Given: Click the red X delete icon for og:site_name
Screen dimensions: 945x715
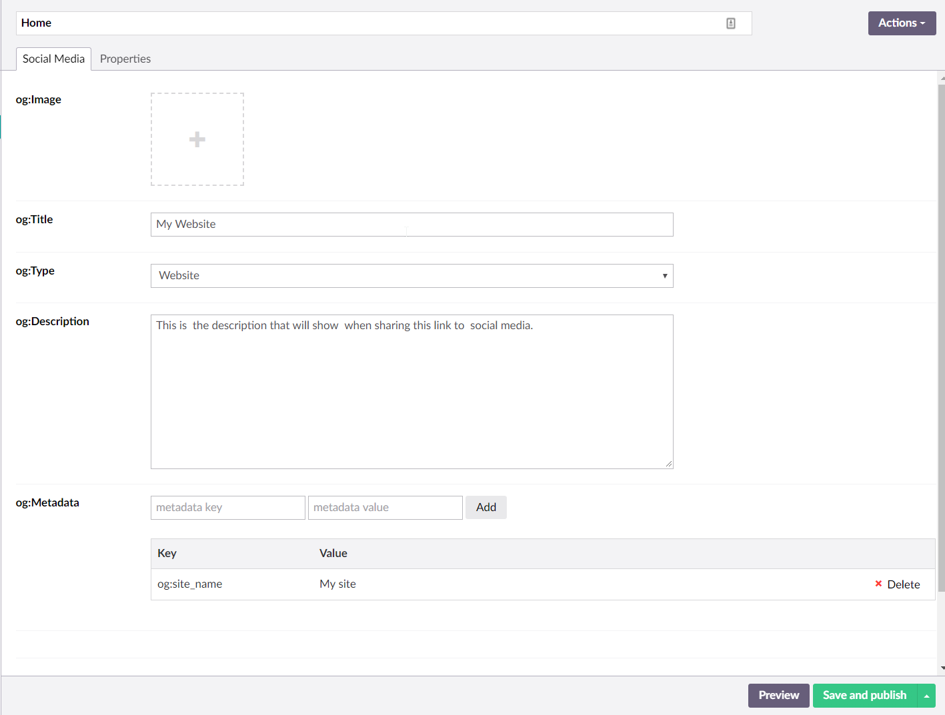Looking at the screenshot, I should point(878,584).
